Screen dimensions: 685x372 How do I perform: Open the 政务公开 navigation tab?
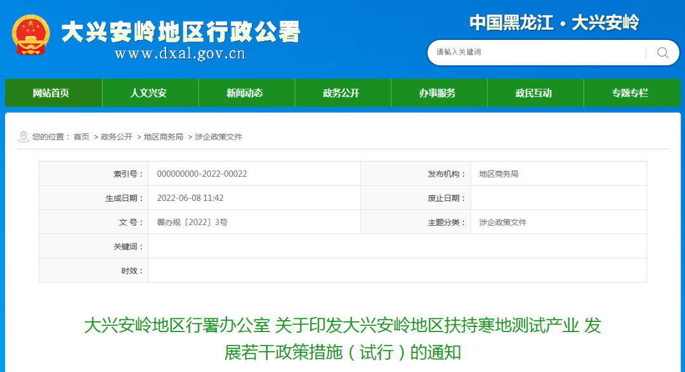(343, 93)
